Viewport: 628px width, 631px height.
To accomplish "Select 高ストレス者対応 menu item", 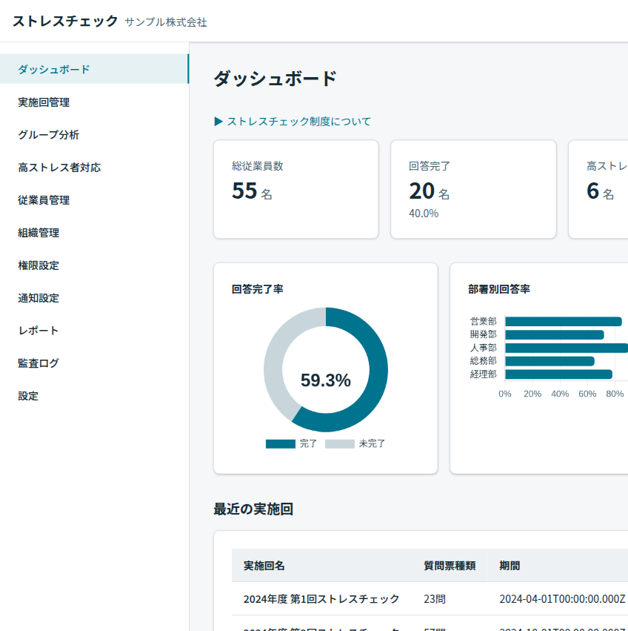I will (x=59, y=168).
